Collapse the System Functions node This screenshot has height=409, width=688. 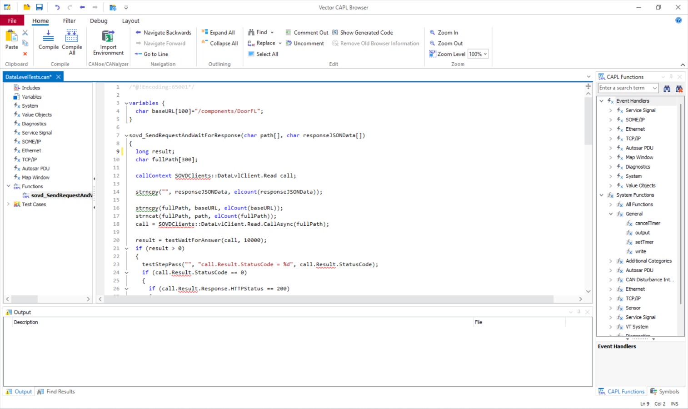point(601,195)
